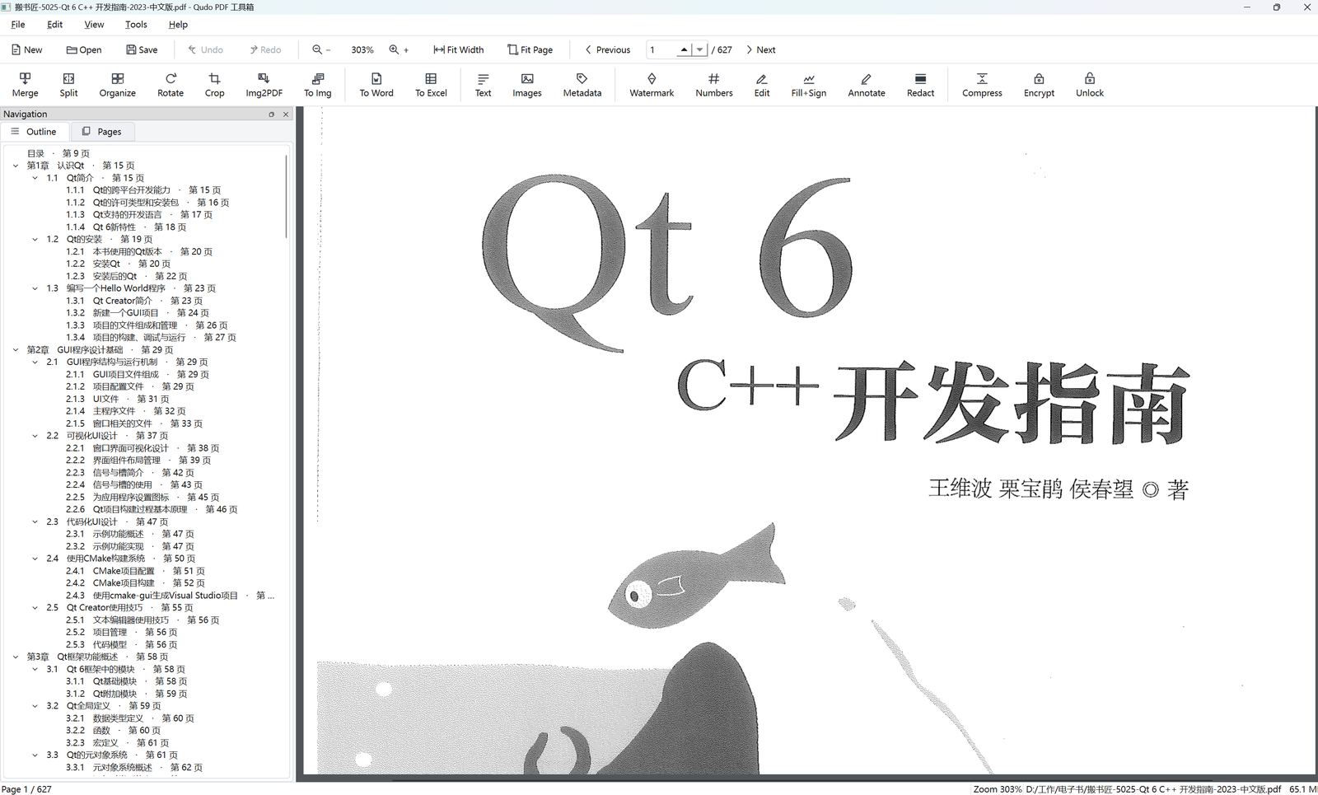Choose the Crop tool
The image size is (1318, 795).
(x=214, y=84)
